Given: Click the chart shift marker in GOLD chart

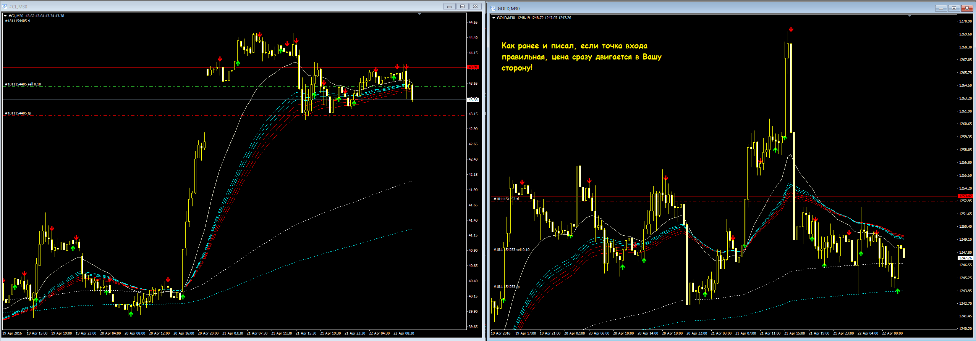Looking at the screenshot, I should pyautogui.click(x=910, y=16).
